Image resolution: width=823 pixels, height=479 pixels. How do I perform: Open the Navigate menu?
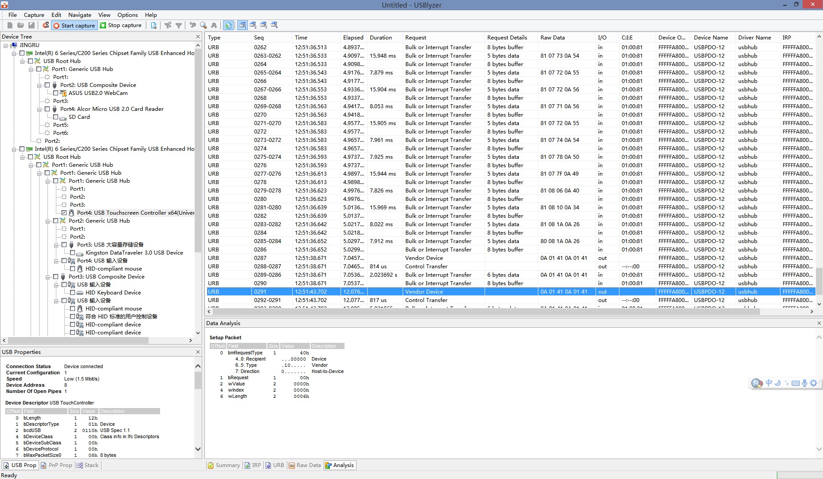click(79, 15)
